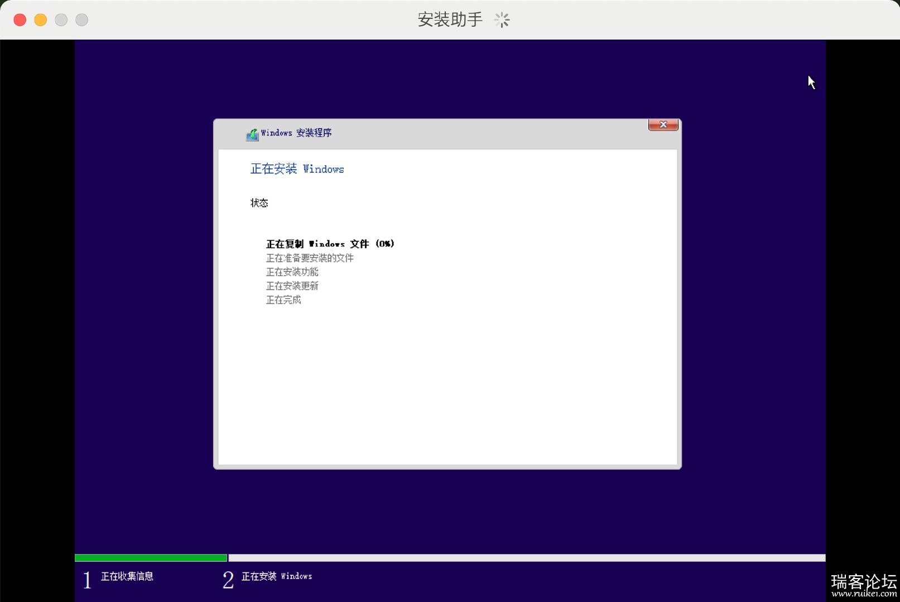Click the gray unfinished progress bar segment
The width and height of the screenshot is (900, 602).
coord(527,558)
